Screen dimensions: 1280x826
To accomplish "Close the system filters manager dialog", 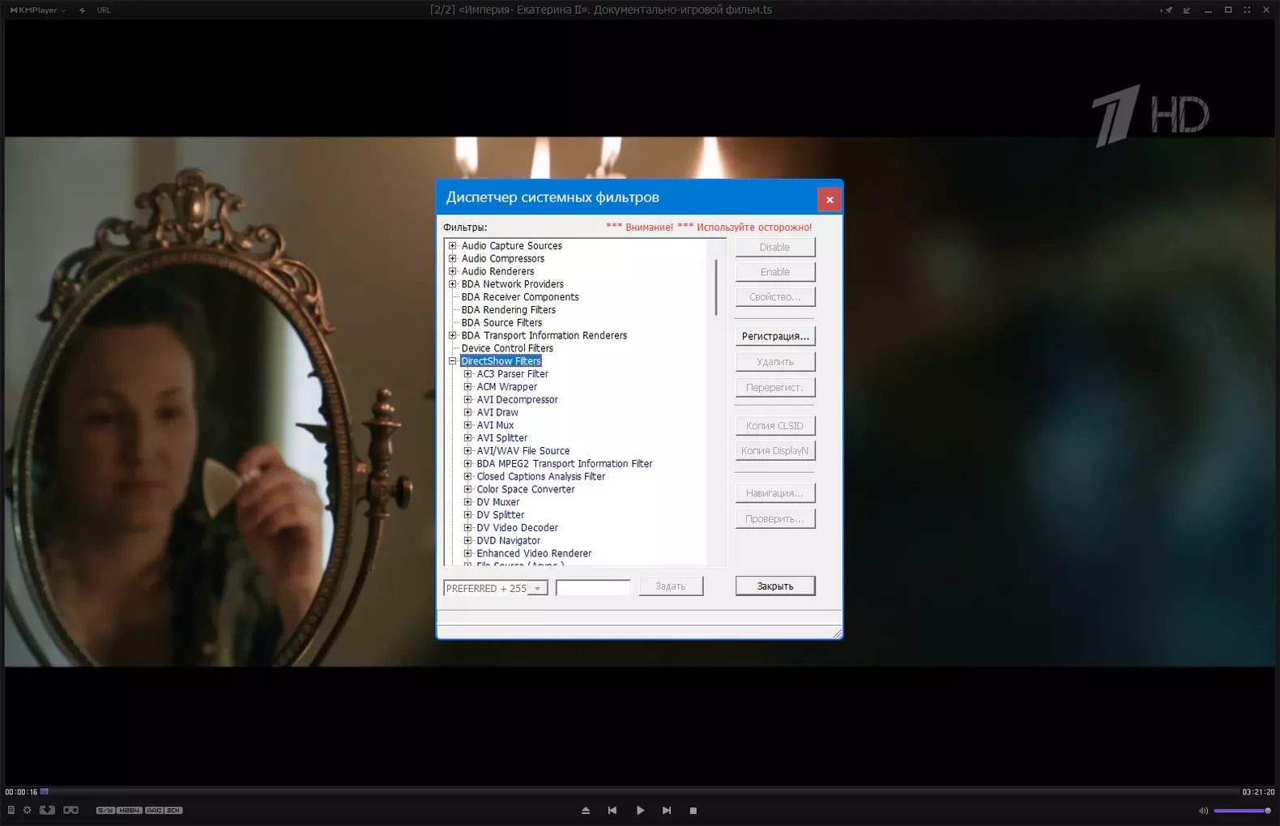I will pyautogui.click(x=830, y=199).
